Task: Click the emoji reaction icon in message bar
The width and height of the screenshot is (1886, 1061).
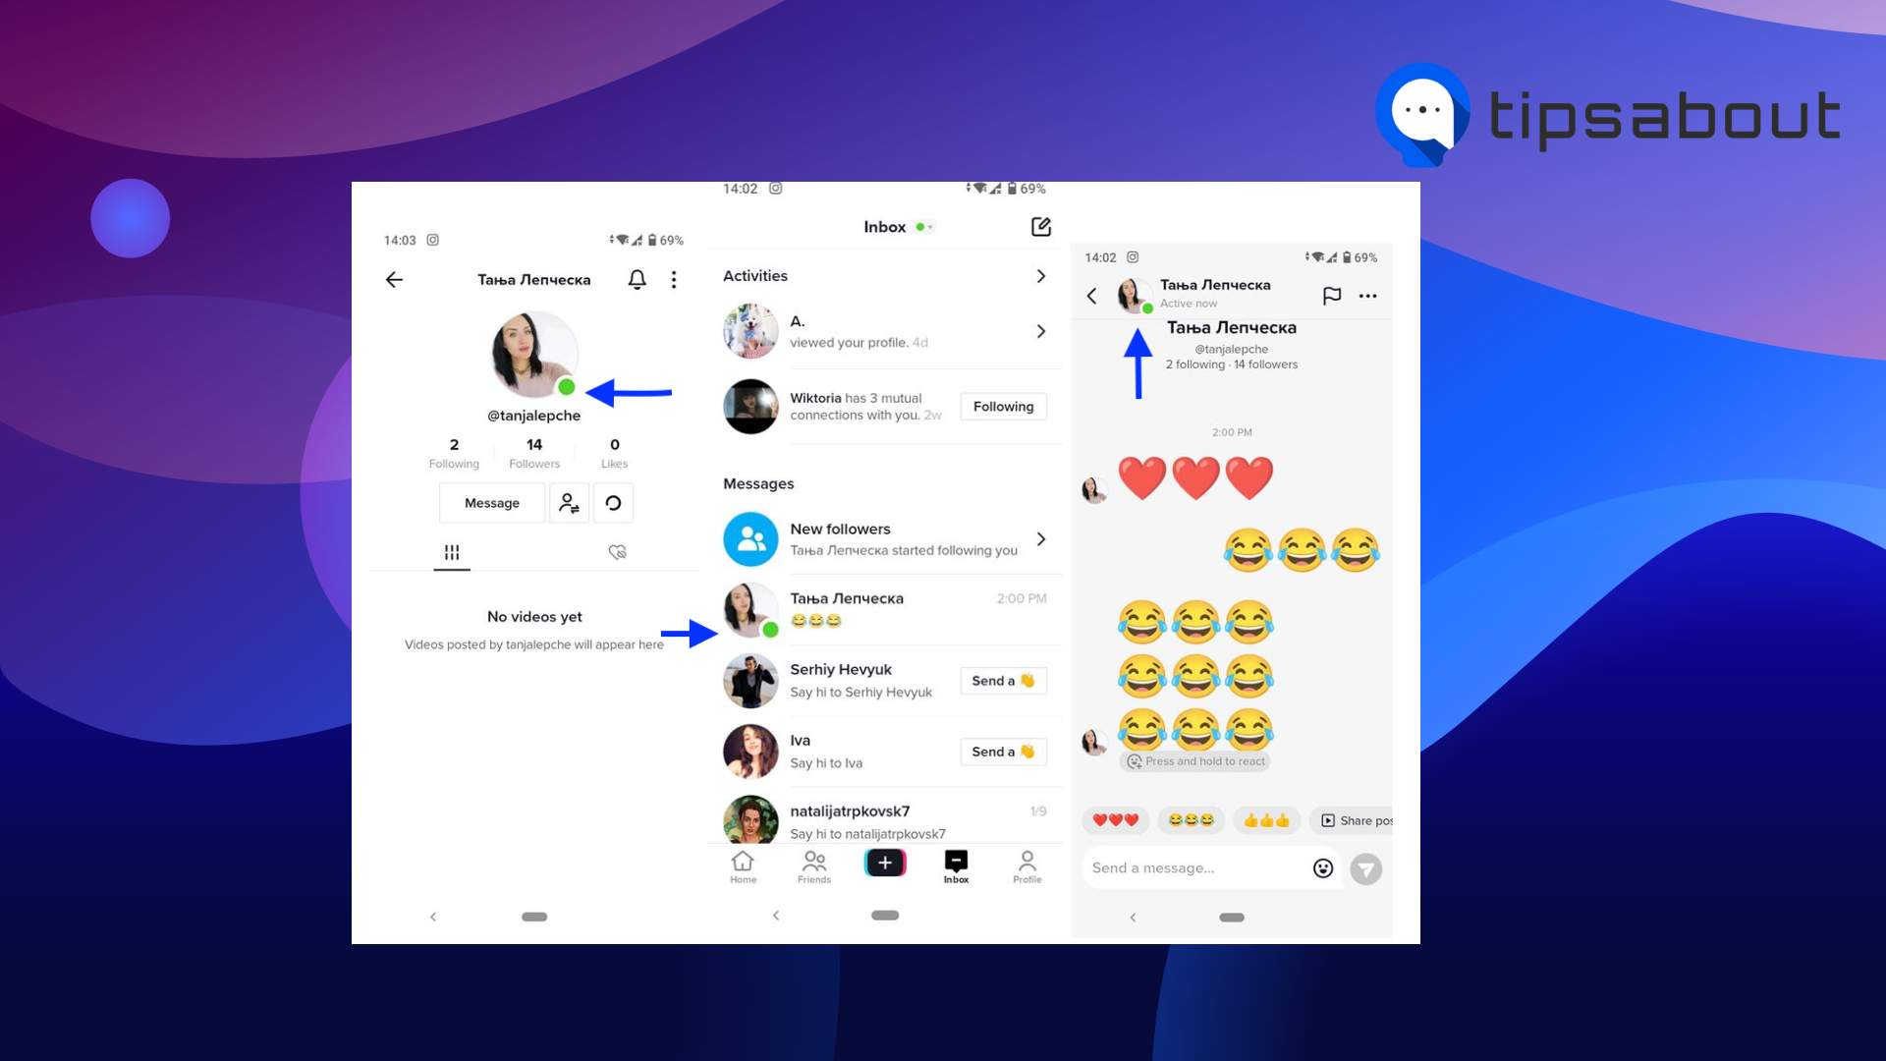Action: pos(1320,868)
